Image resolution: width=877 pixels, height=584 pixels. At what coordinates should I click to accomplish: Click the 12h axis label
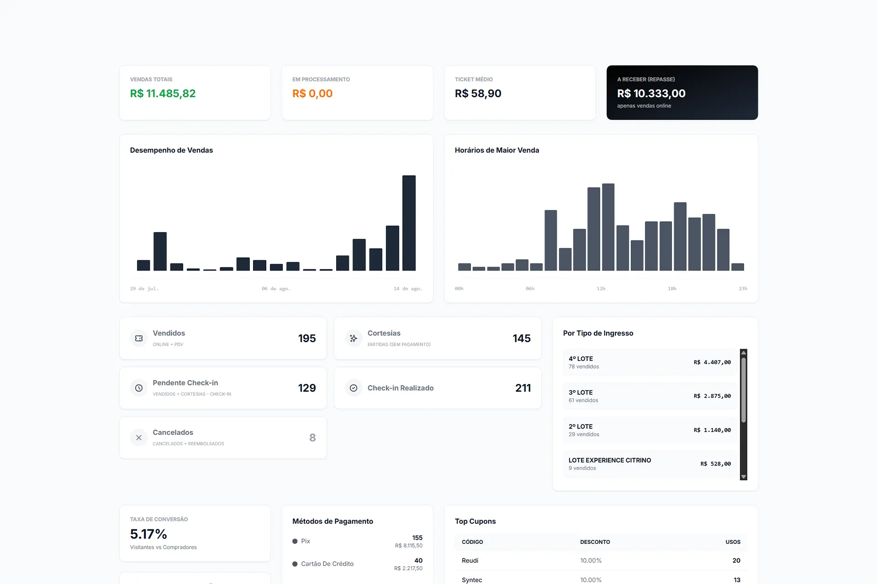coord(601,289)
